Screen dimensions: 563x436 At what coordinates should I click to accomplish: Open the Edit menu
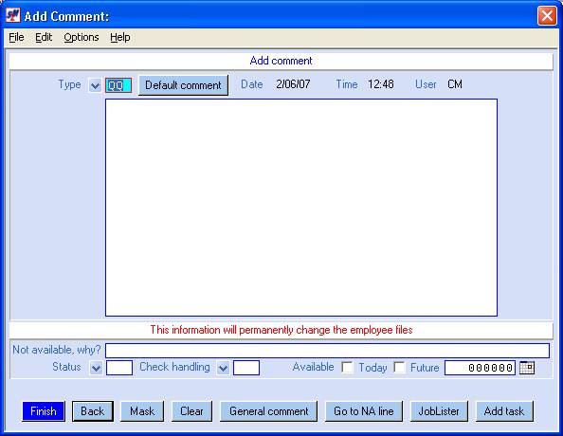44,37
